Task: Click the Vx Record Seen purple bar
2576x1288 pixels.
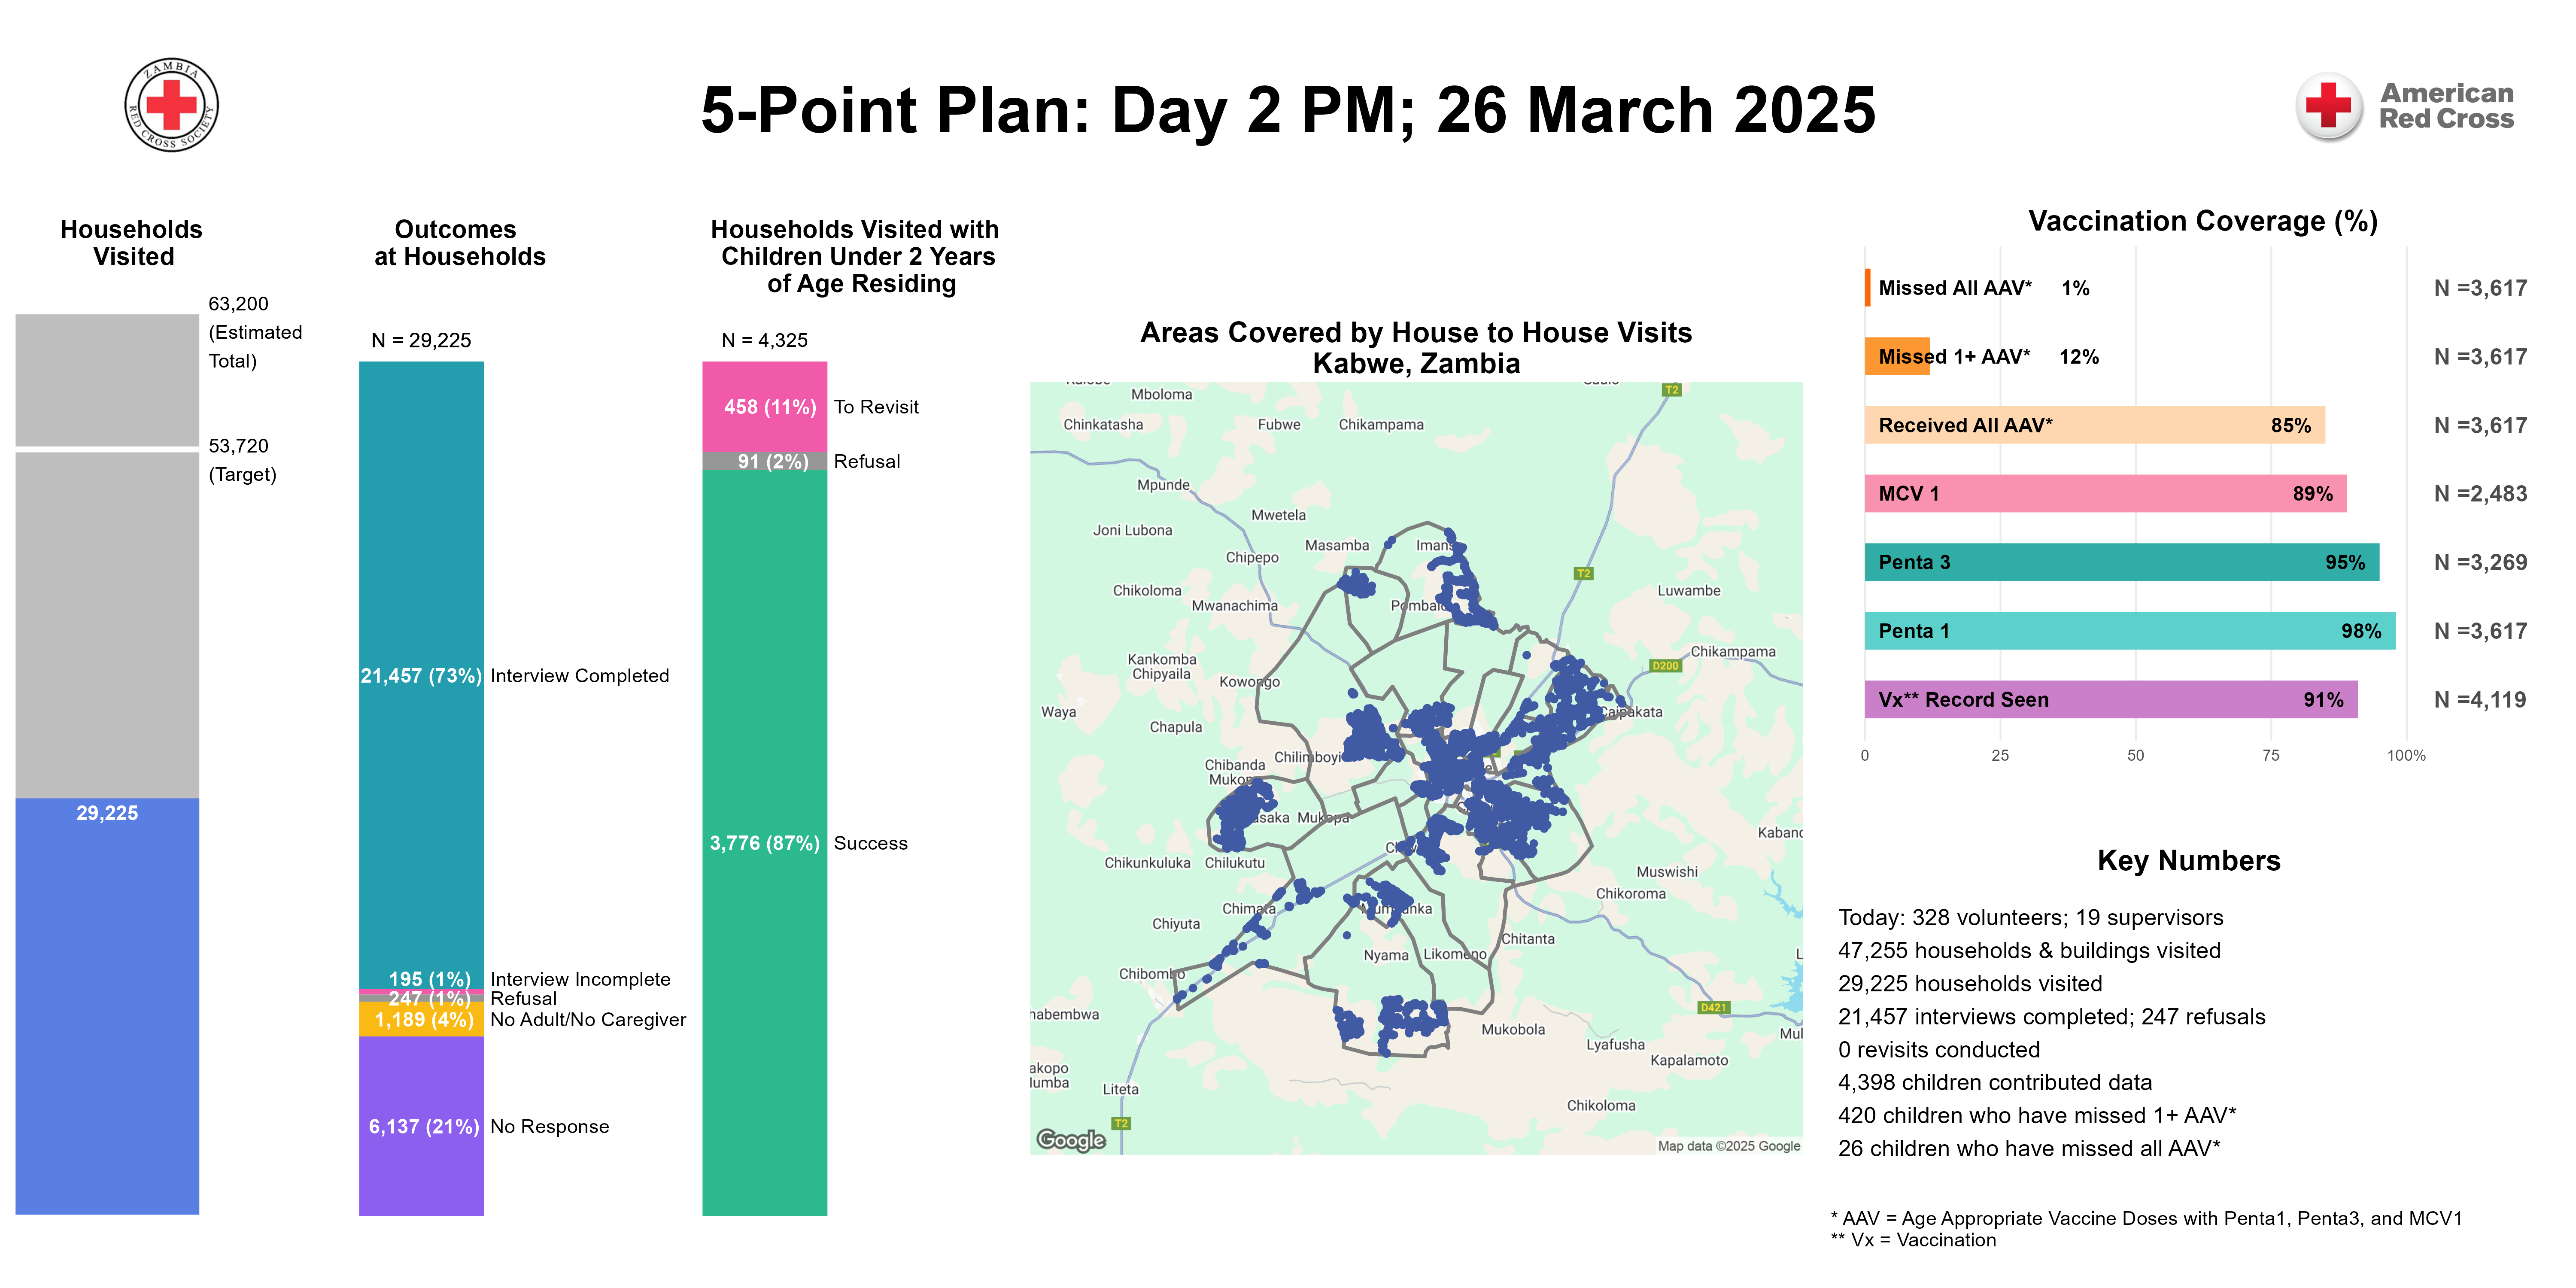Action: [2110, 700]
